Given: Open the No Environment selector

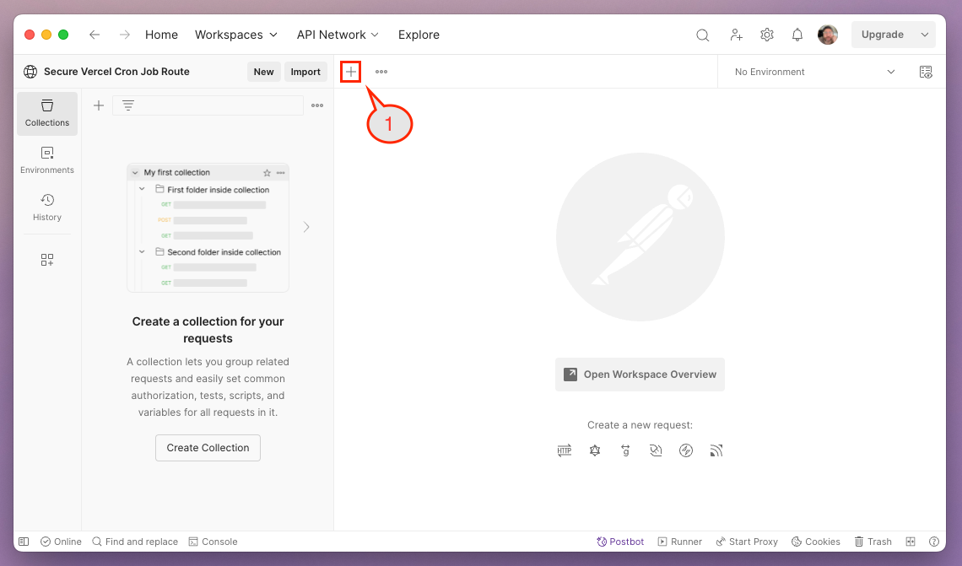Looking at the screenshot, I should pyautogui.click(x=813, y=72).
